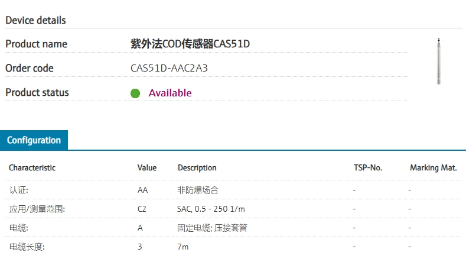This screenshot has height=262, width=466.
Task: Click the Marking Mat. column header
Action: point(434,168)
